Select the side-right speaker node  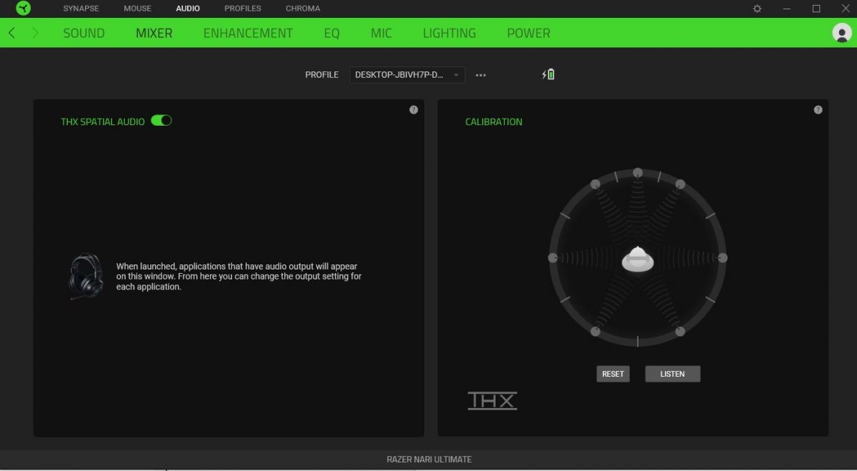tap(723, 257)
